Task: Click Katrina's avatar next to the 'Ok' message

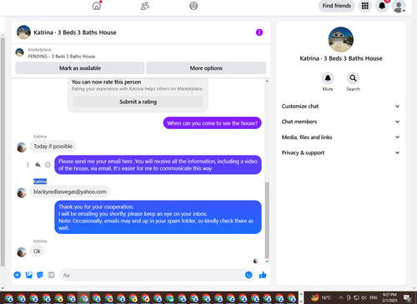Action: (x=22, y=252)
